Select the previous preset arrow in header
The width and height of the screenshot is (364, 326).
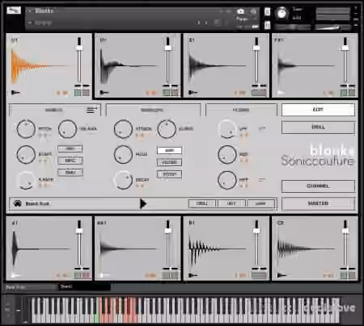pyautogui.click(x=198, y=23)
